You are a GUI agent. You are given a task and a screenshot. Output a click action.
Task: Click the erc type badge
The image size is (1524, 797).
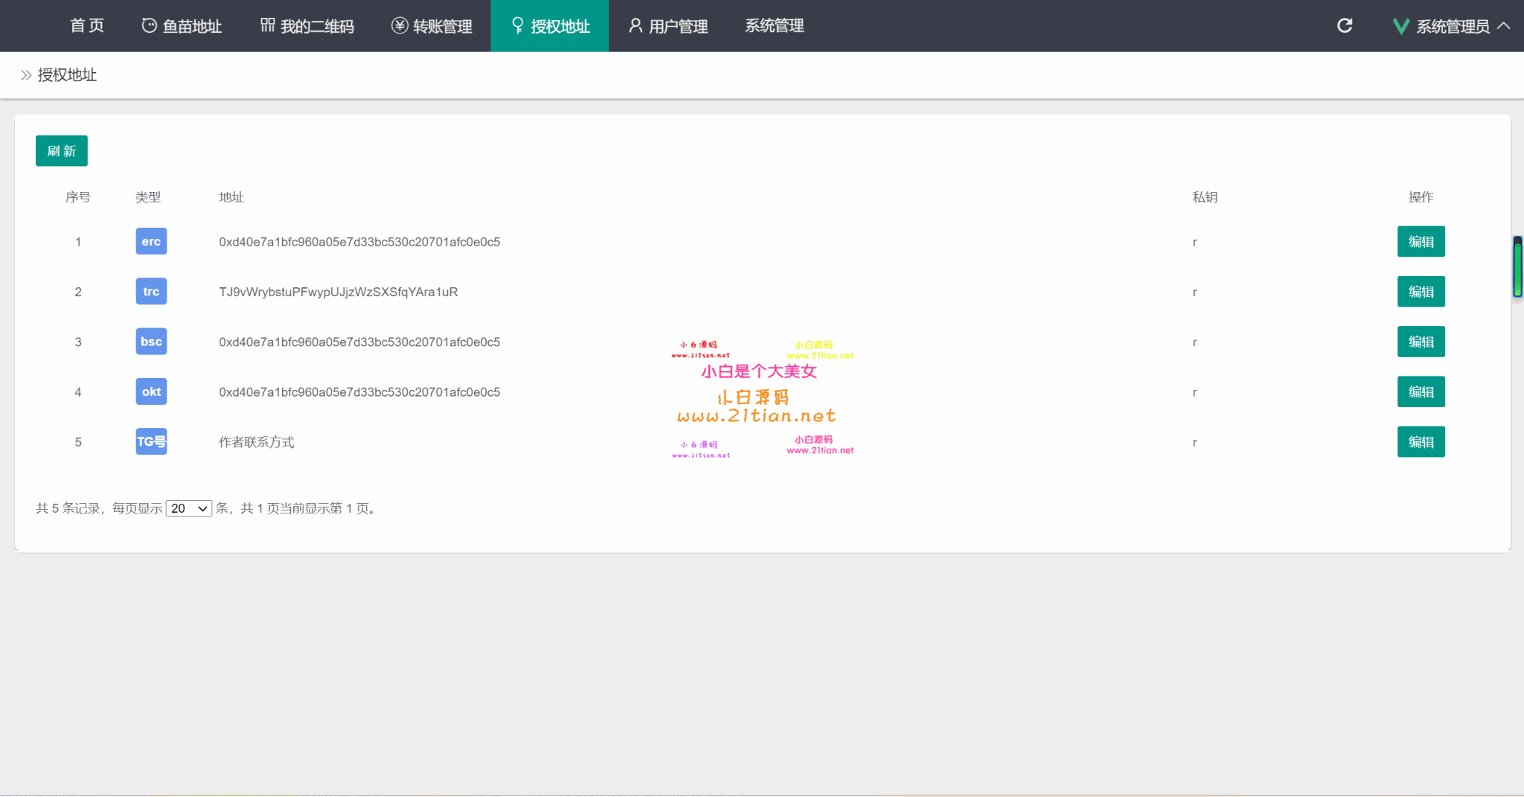[x=151, y=241]
